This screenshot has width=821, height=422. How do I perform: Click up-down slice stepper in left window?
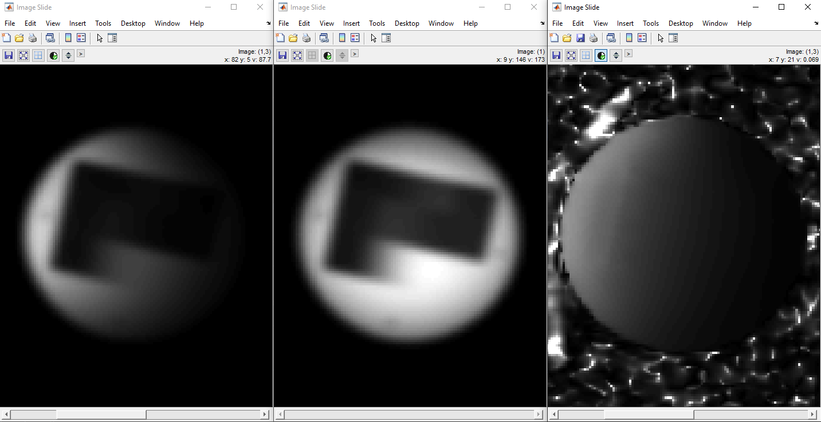coord(68,55)
